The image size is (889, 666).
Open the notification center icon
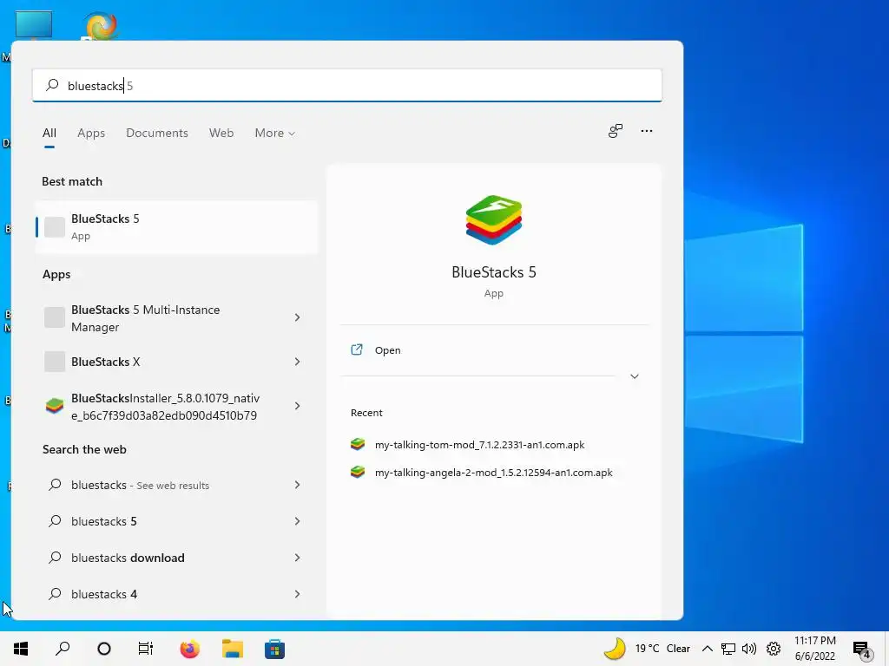tap(862, 650)
